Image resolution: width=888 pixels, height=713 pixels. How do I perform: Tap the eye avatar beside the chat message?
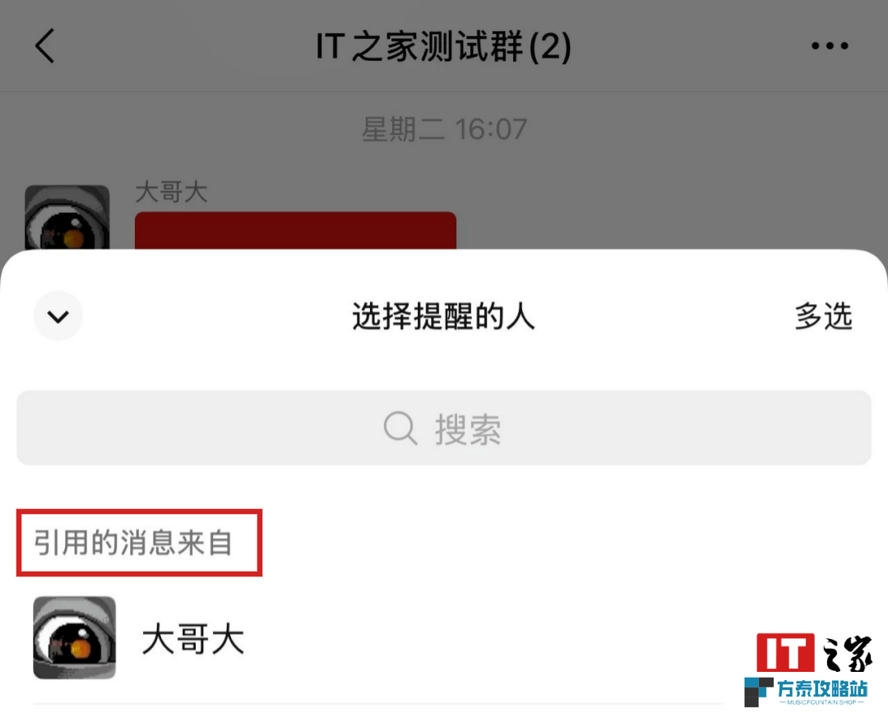click(x=67, y=217)
